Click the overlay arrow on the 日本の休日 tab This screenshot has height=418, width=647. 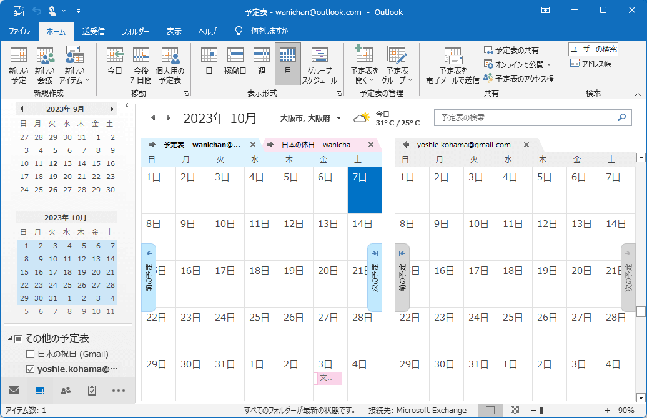coord(270,145)
